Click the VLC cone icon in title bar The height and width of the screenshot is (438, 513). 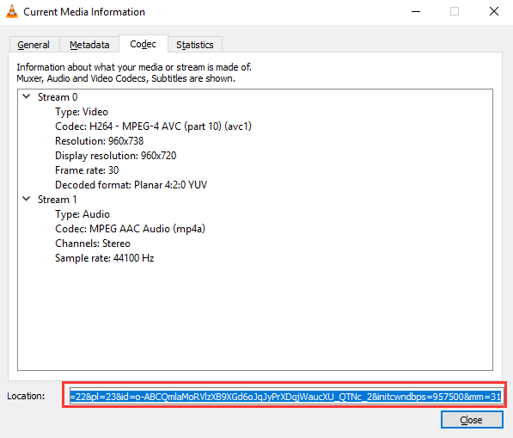click(12, 11)
